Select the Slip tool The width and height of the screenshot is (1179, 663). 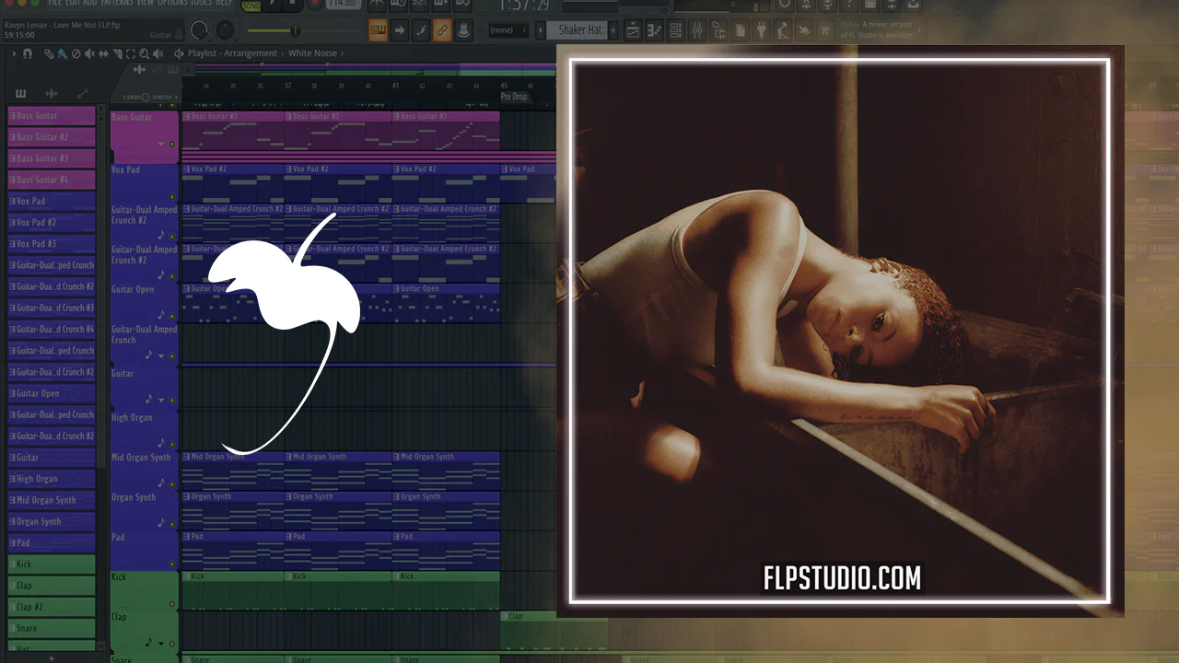[103, 53]
